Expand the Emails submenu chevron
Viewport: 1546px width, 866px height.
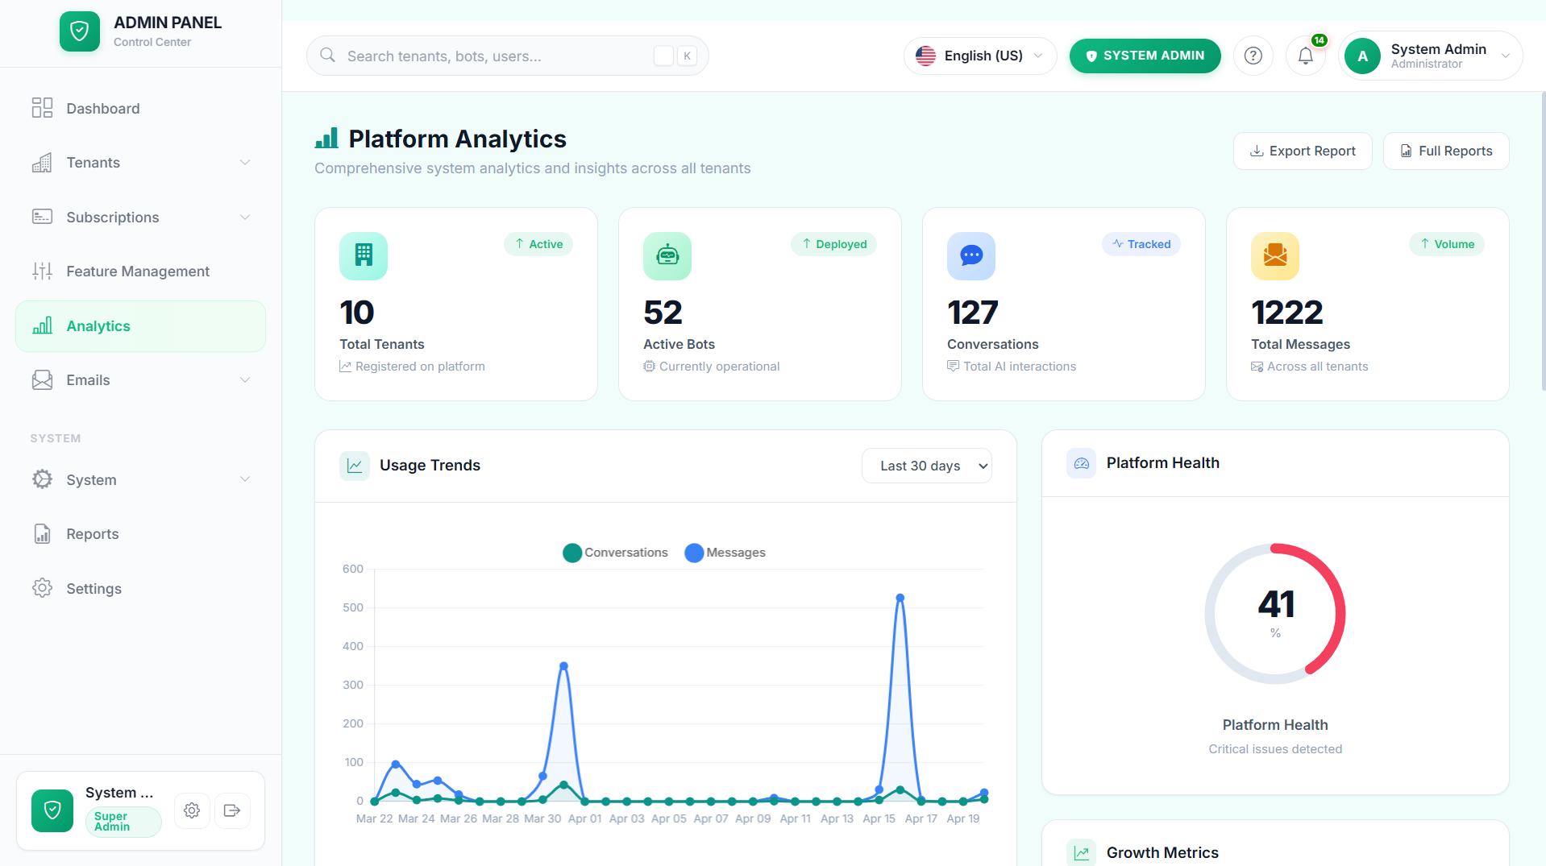click(245, 380)
